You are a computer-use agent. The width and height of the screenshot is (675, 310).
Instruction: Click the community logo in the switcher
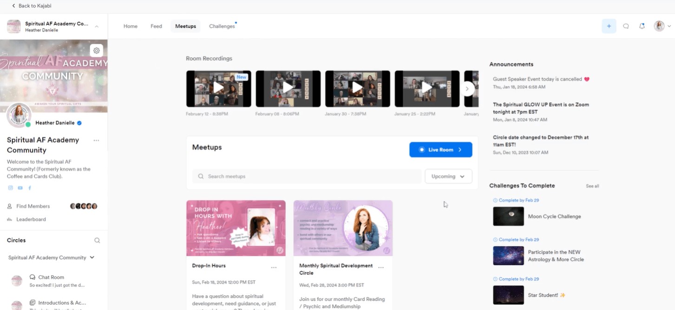pyautogui.click(x=14, y=26)
